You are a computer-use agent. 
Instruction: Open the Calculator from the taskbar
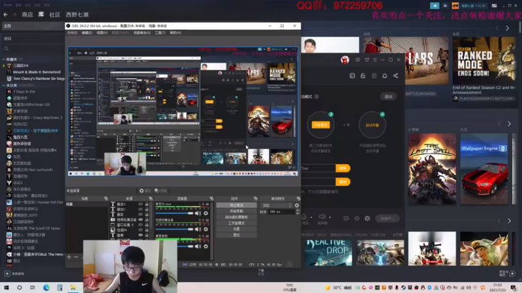click(59, 288)
